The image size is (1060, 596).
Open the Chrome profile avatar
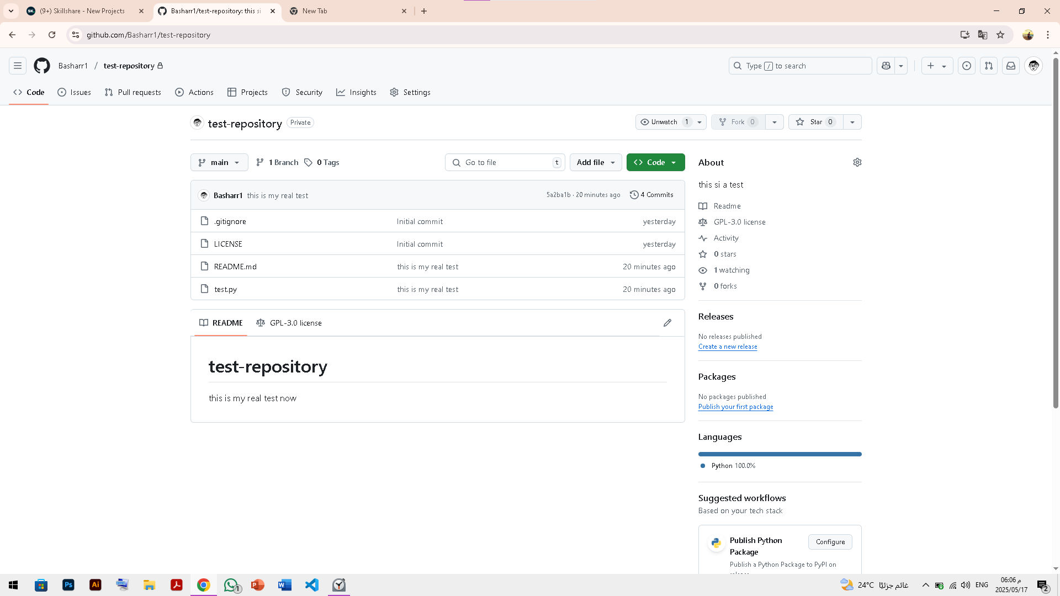[x=1028, y=35]
